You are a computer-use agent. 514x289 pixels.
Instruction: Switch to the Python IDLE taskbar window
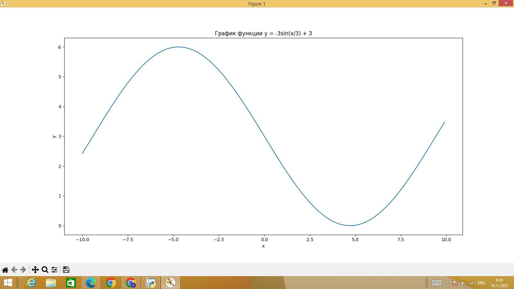click(x=151, y=283)
